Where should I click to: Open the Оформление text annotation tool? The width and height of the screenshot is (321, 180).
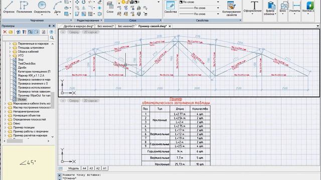(x=252, y=8)
